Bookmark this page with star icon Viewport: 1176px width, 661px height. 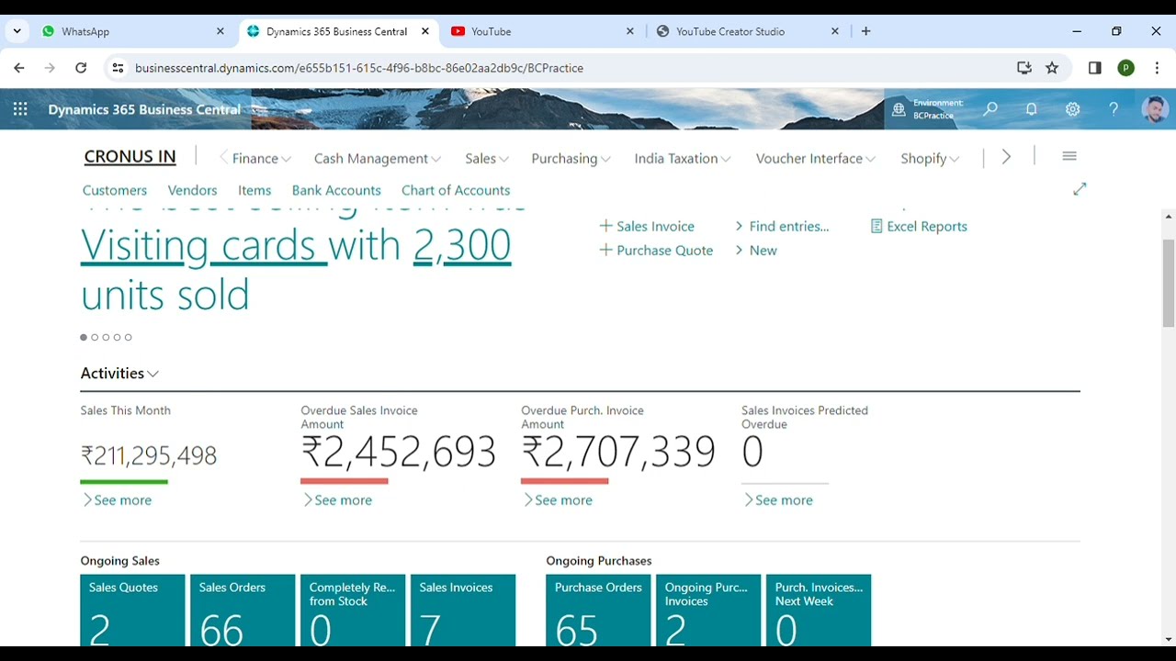click(x=1052, y=68)
